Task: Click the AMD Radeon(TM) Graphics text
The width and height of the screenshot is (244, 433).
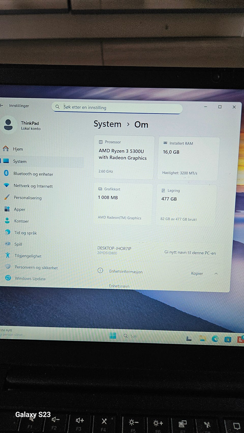Action: (119, 218)
